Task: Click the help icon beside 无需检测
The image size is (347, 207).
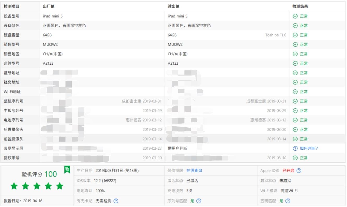Action: coord(116,201)
